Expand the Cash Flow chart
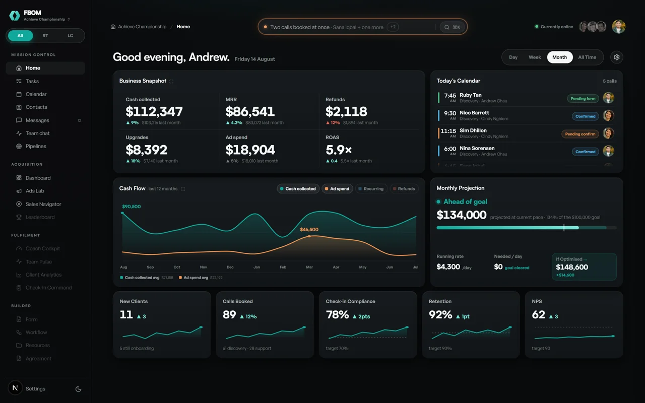Viewport: 645px width, 403px height. [183, 189]
